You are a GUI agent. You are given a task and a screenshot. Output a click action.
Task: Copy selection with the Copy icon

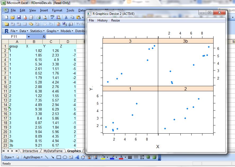[72, 17]
